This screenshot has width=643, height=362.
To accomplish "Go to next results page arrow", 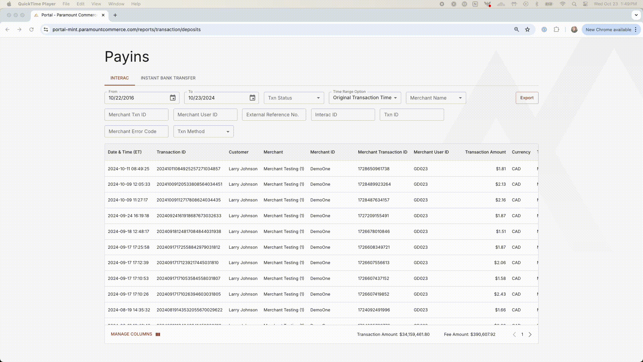I will click(x=530, y=335).
